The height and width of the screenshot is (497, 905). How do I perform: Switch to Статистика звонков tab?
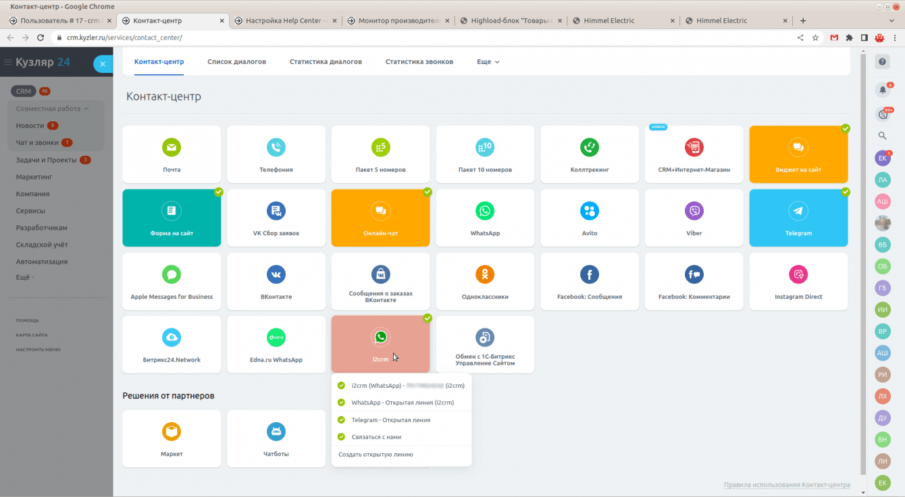pos(419,62)
